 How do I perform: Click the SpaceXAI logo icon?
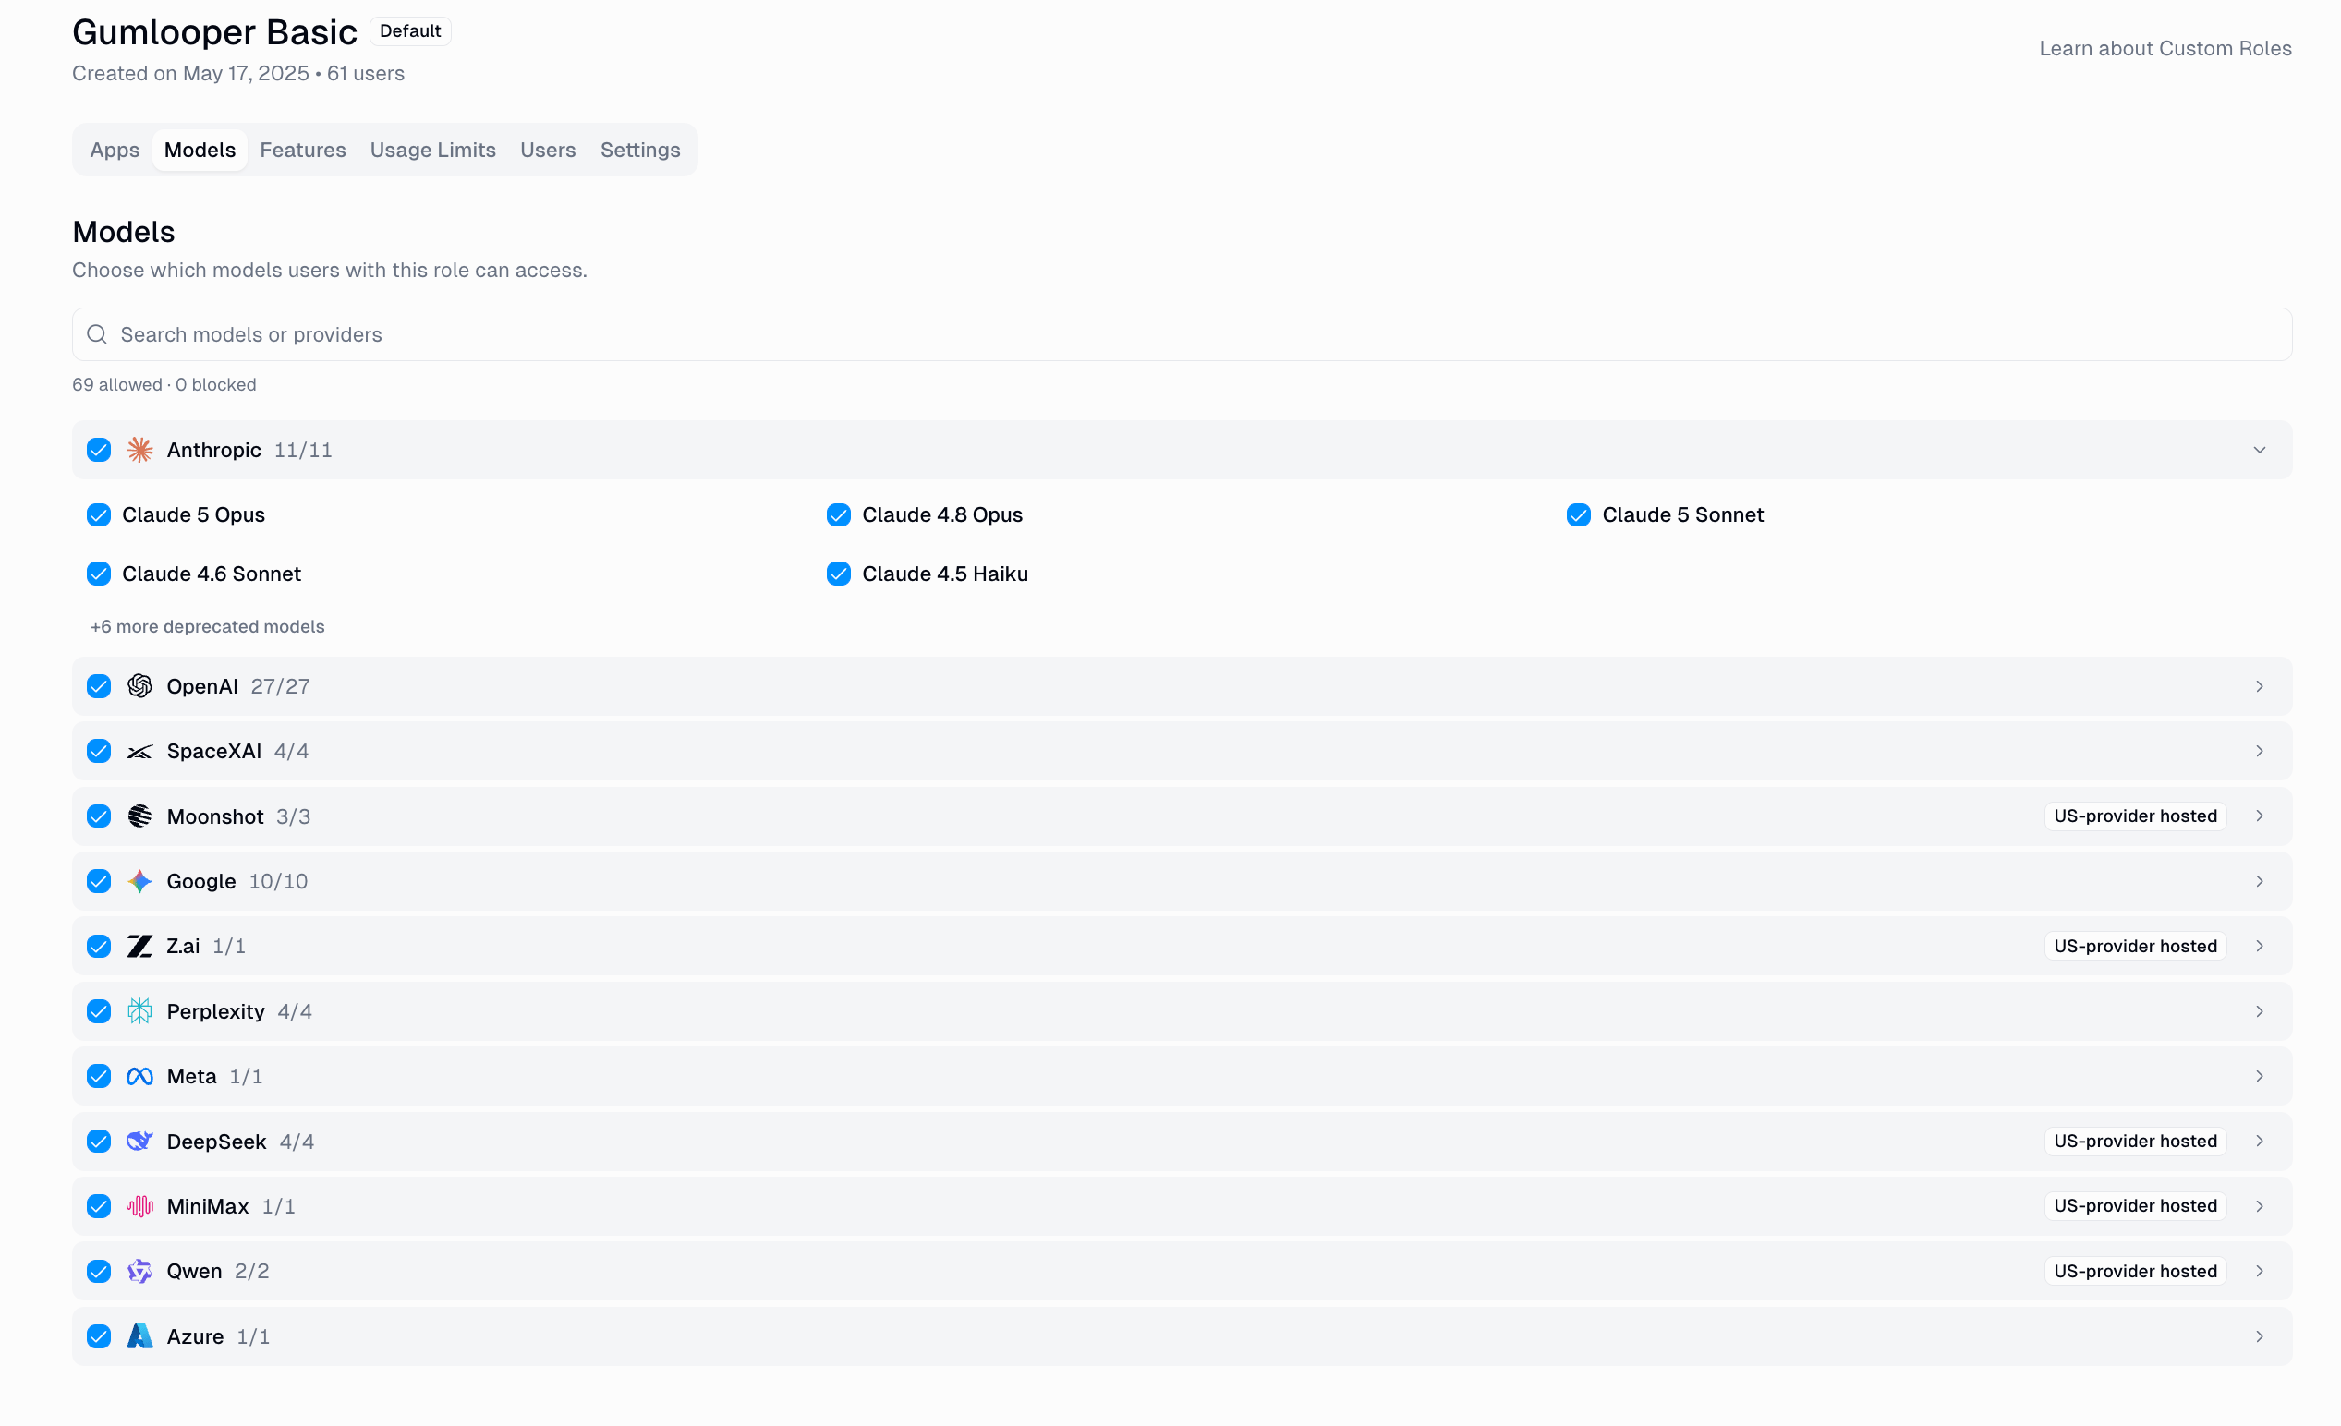[139, 752]
